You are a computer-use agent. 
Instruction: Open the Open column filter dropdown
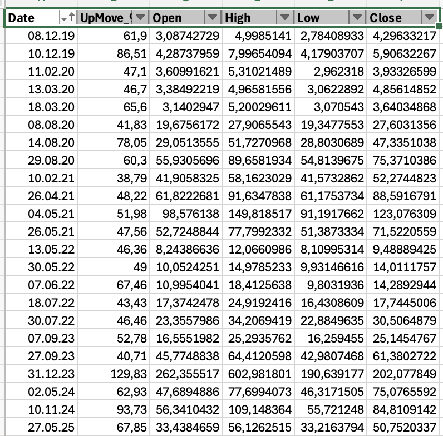pyautogui.click(x=213, y=18)
